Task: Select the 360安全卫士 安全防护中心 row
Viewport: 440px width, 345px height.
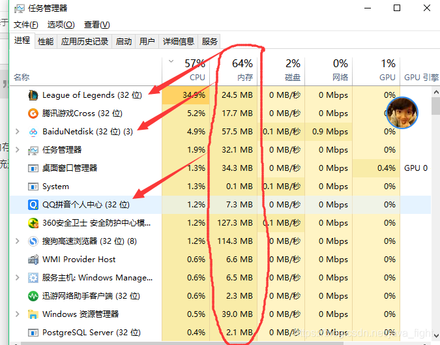Action: point(220,223)
